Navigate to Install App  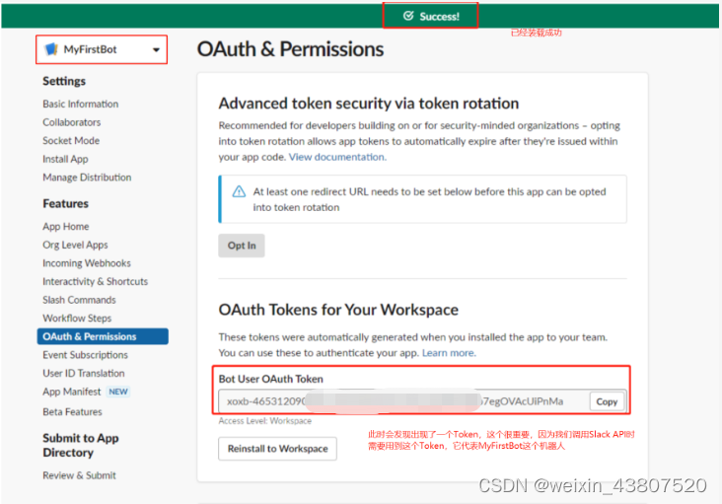[65, 159]
